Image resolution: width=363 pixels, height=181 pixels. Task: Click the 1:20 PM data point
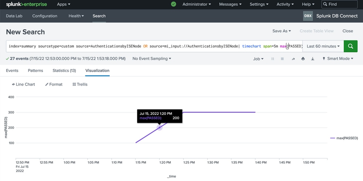point(159,127)
